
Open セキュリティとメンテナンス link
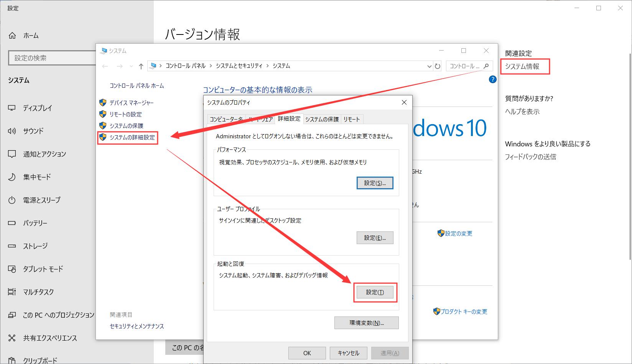tap(137, 326)
